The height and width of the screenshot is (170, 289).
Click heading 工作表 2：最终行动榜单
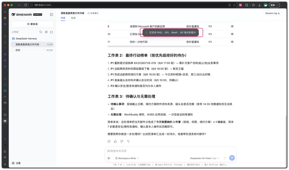coord(147,55)
